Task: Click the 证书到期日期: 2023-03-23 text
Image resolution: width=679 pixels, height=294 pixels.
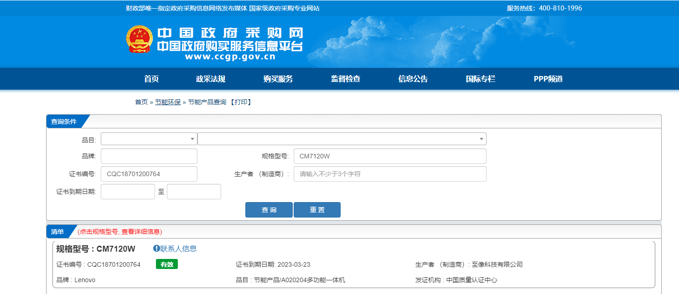Action: (273, 264)
